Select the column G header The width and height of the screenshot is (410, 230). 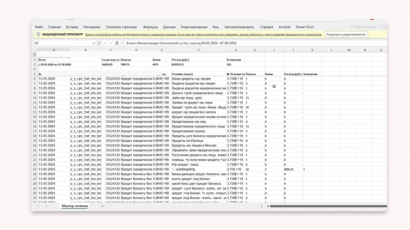(x=235, y=50)
